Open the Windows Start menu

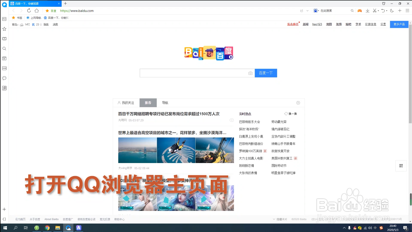[5, 228]
